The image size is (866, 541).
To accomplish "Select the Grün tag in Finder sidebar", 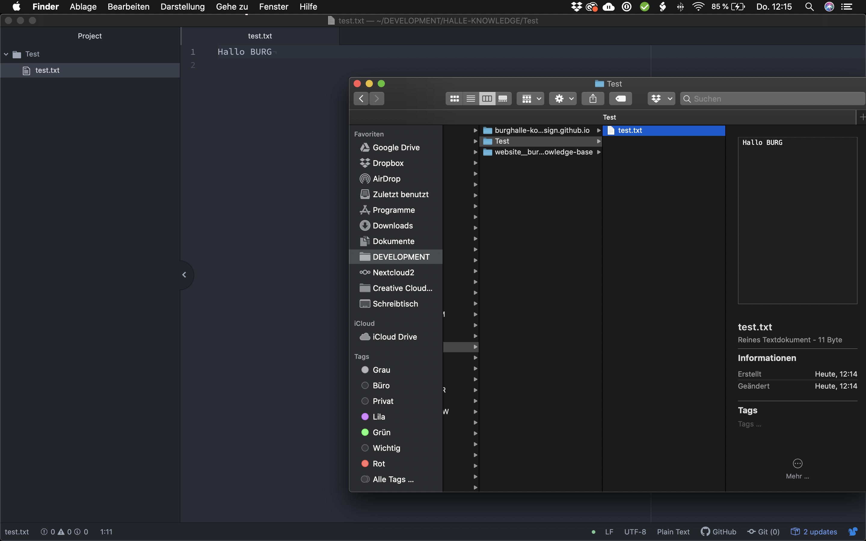I will (381, 432).
